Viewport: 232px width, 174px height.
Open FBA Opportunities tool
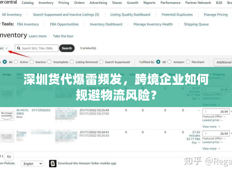[x=64, y=24]
